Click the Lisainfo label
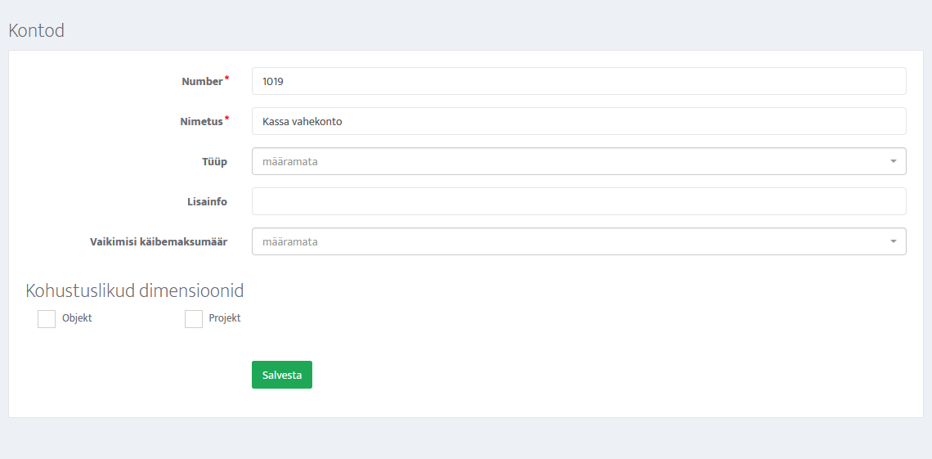The image size is (932, 459). pyautogui.click(x=207, y=202)
